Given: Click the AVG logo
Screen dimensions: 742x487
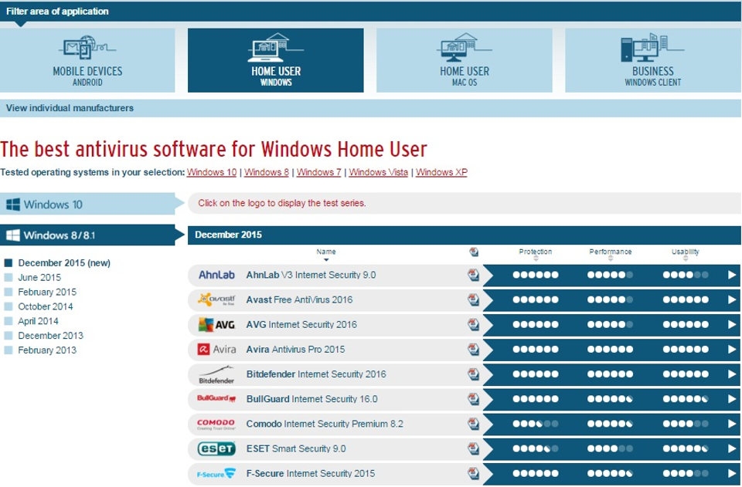Looking at the screenshot, I should point(216,324).
